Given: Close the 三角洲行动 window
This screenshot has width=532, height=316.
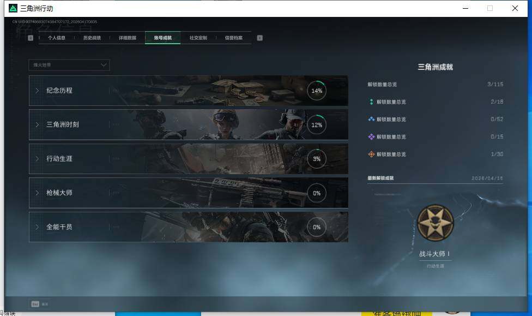Looking at the screenshot, I should 515,8.
